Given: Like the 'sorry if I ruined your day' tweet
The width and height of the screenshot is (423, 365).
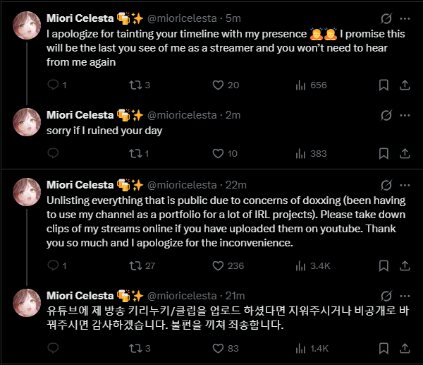Looking at the screenshot, I should click(218, 153).
